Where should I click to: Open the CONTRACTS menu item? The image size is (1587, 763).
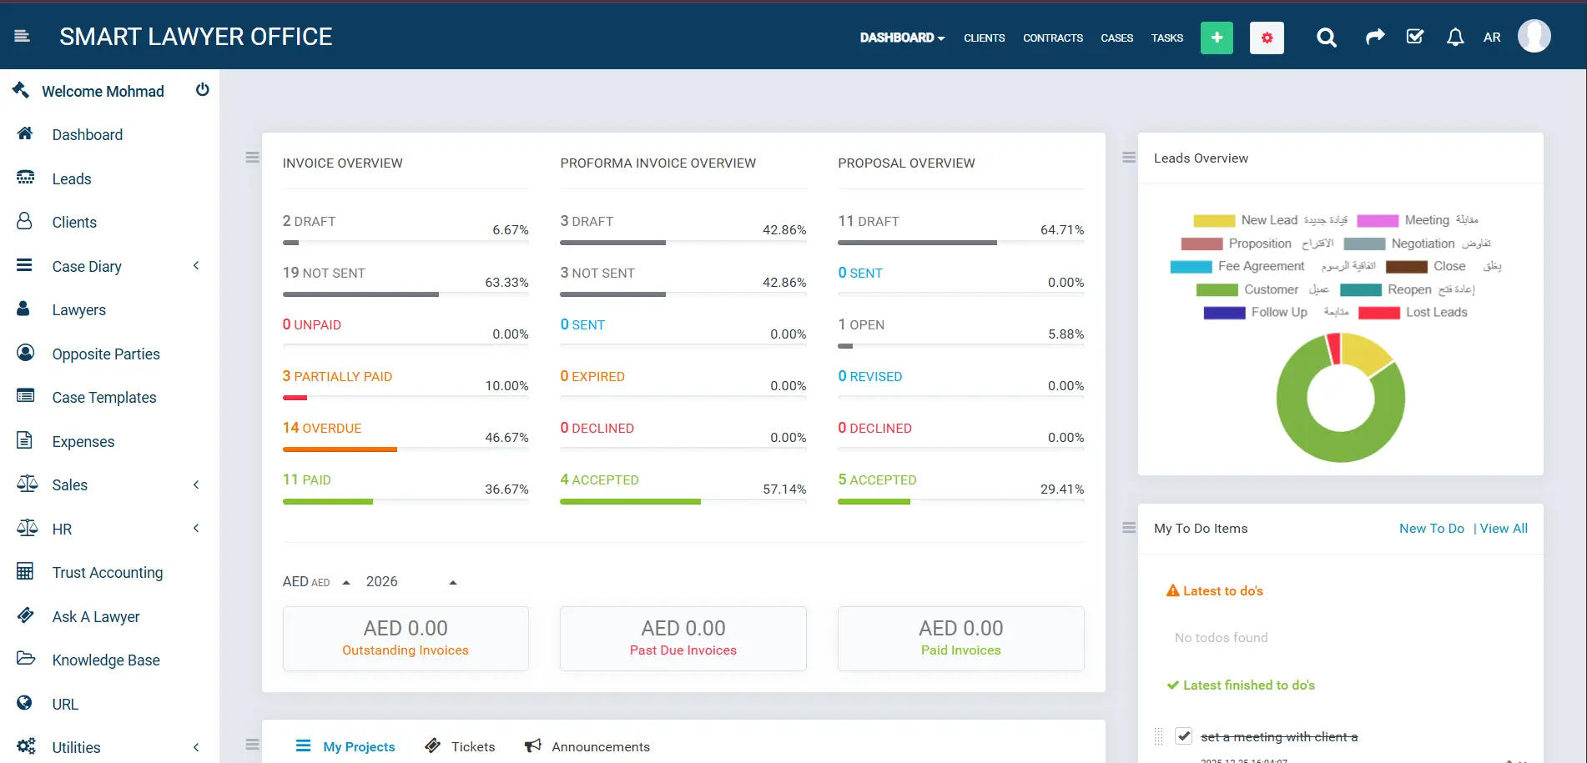pos(1052,38)
